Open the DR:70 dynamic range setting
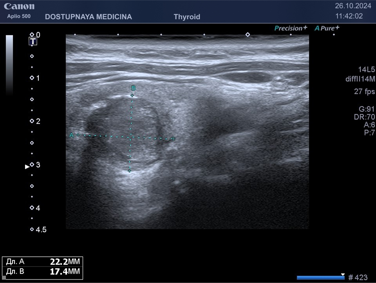Image resolution: width=376 pixels, height=283 pixels. pos(364,117)
